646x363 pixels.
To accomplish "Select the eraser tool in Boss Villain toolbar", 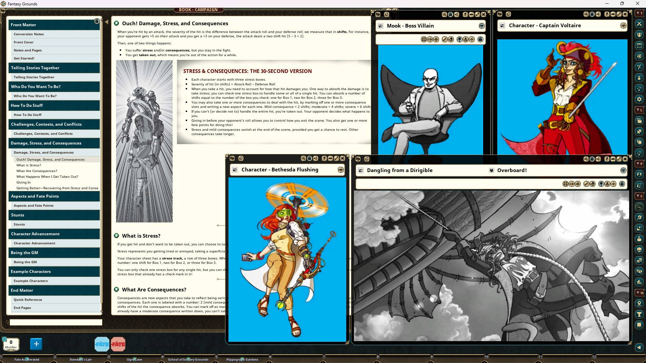I will [x=451, y=39].
